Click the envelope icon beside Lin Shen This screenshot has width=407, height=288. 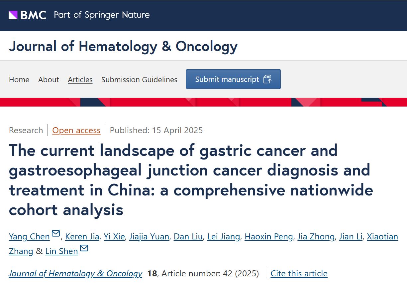pos(84,248)
